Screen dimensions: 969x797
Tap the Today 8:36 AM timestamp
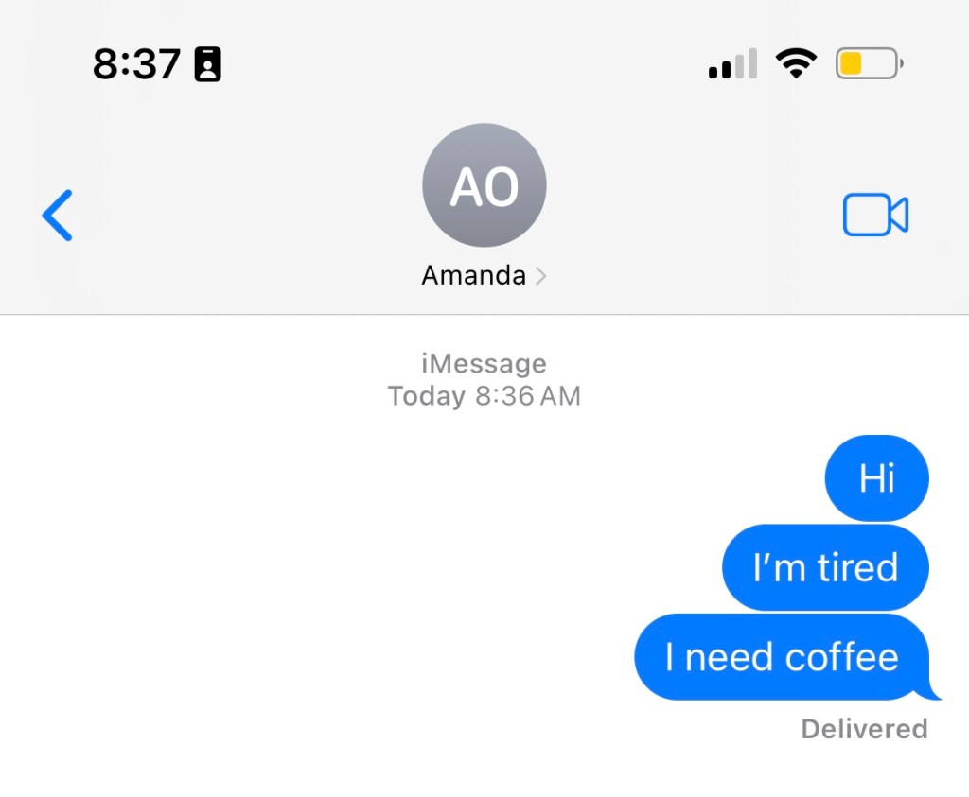pos(484,396)
